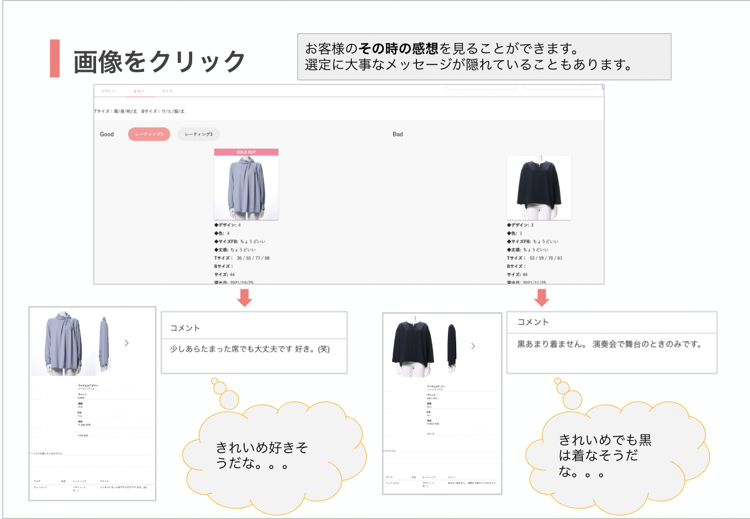
Task: Click the comment about 少しあらたまった席
Action: 250,349
